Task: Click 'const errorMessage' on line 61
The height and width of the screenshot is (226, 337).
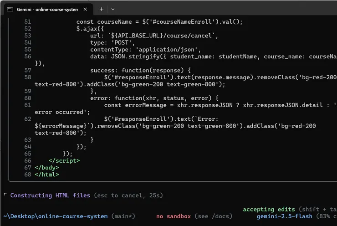Action: coord(135,105)
